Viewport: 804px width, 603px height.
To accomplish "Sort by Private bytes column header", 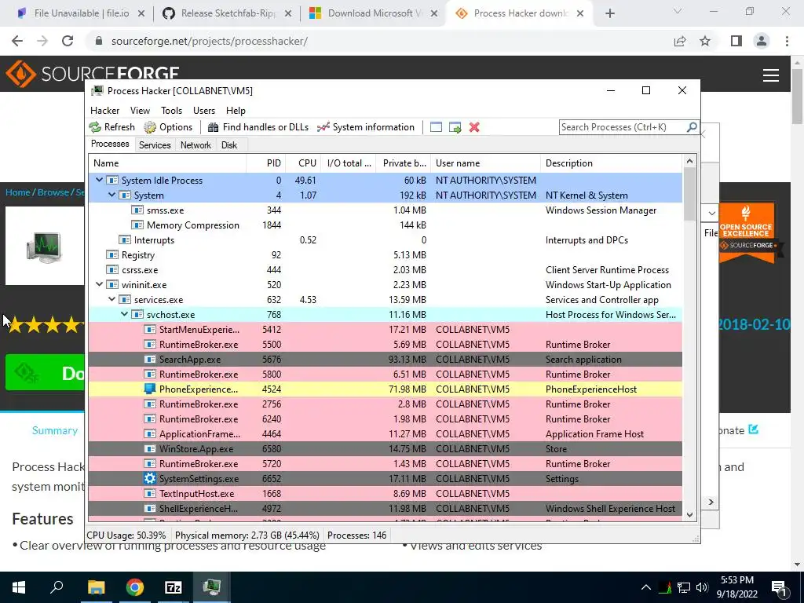I will (404, 163).
